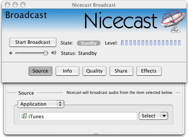Click the Start Broadcast button
This screenshot has width=188, height=137.
click(33, 42)
